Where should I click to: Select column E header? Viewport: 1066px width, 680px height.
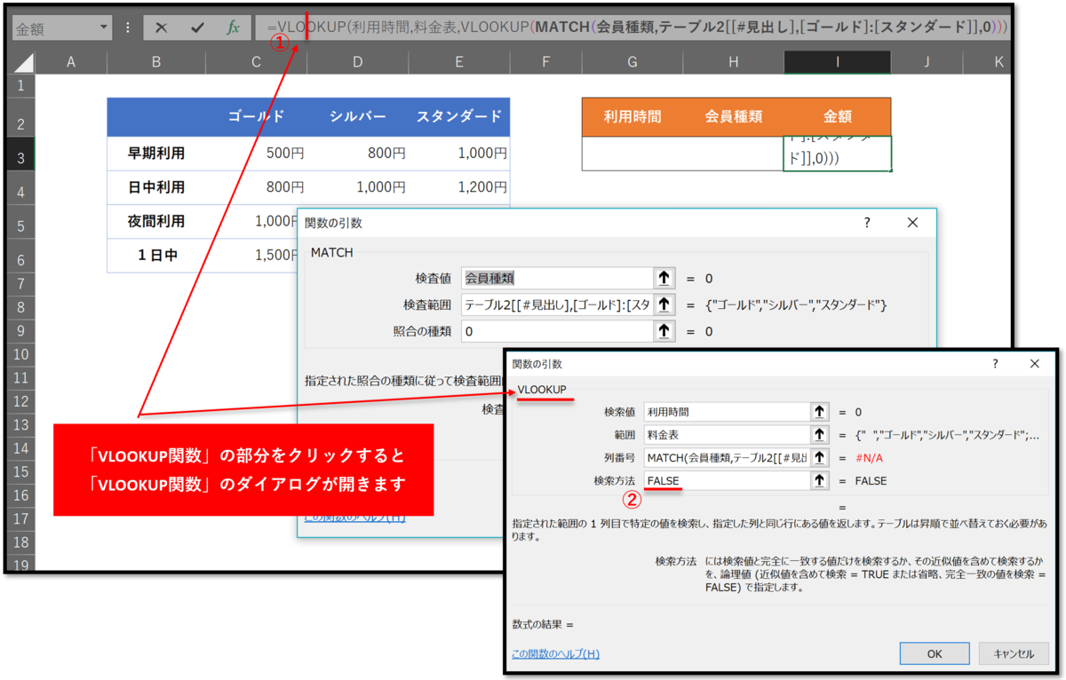click(x=459, y=61)
